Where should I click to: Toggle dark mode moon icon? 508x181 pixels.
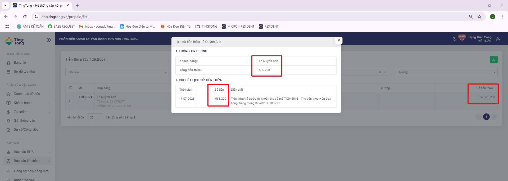point(455,39)
